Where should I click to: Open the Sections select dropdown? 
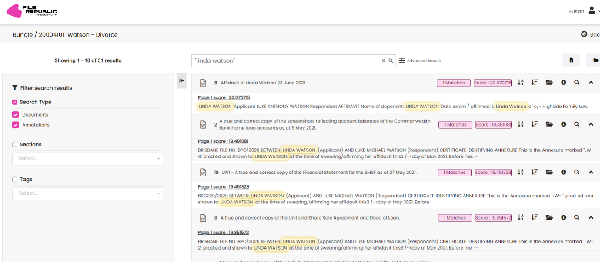coord(88,159)
